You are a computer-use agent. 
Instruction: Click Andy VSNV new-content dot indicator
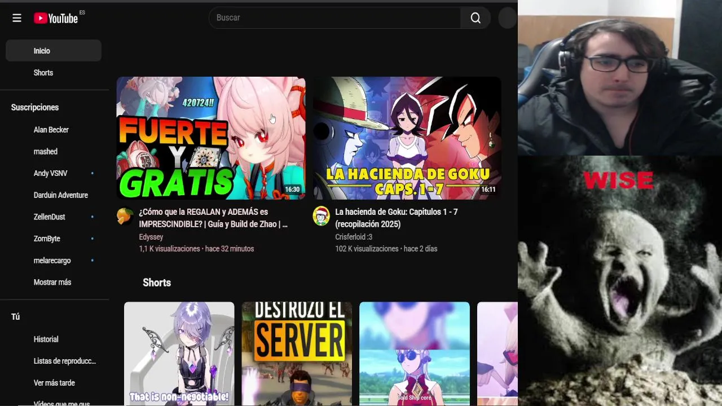pyautogui.click(x=93, y=173)
